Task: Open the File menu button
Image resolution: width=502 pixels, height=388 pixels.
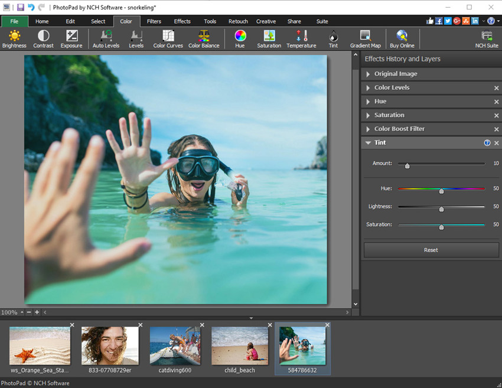Action: tap(15, 21)
